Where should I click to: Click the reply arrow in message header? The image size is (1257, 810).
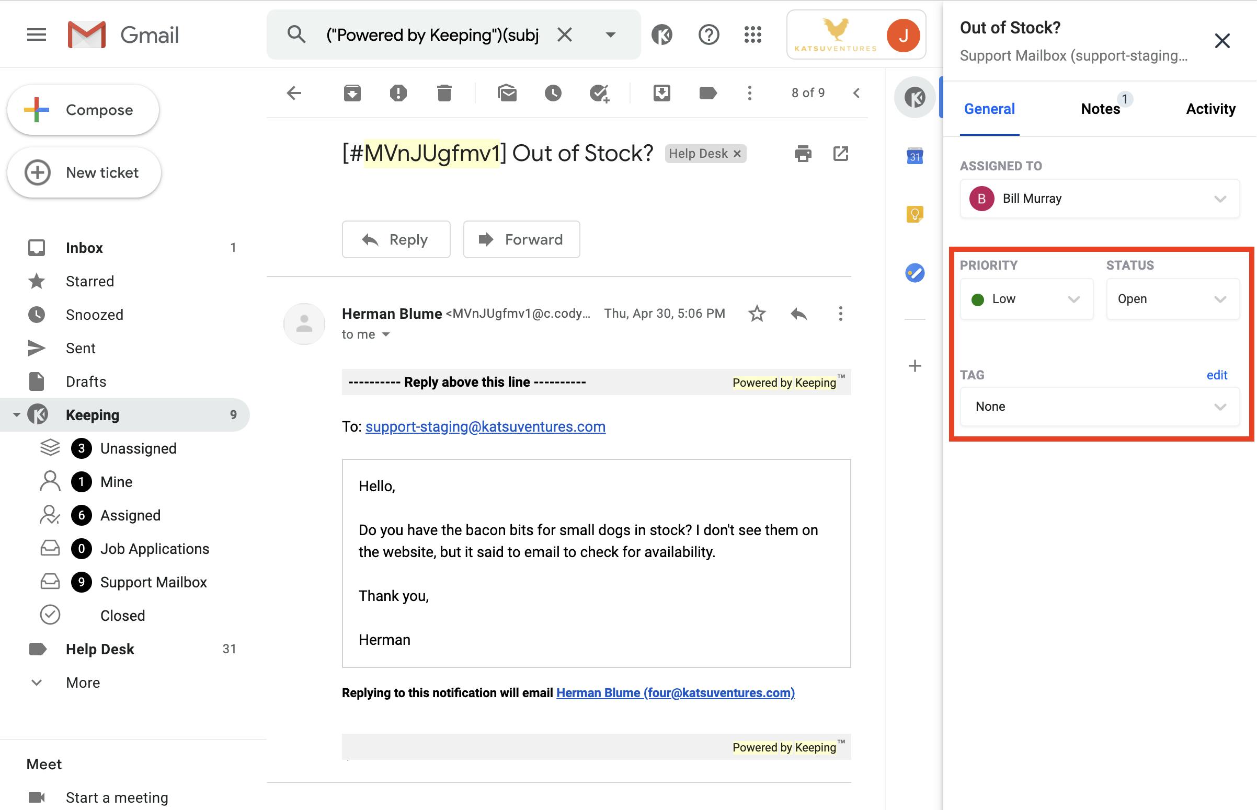click(x=799, y=314)
